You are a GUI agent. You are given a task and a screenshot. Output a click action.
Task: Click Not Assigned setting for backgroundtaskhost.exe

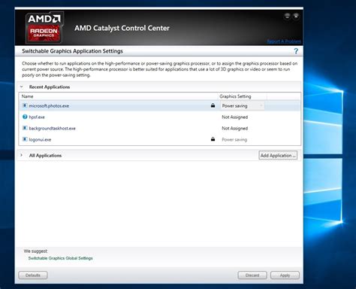[x=234, y=128]
